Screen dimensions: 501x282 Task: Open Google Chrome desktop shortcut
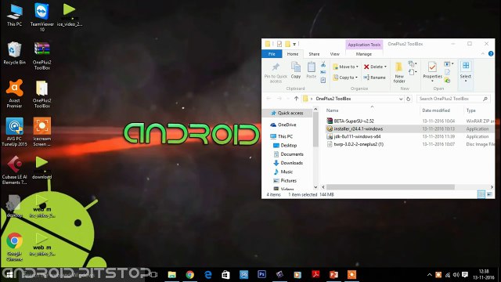pos(14,248)
